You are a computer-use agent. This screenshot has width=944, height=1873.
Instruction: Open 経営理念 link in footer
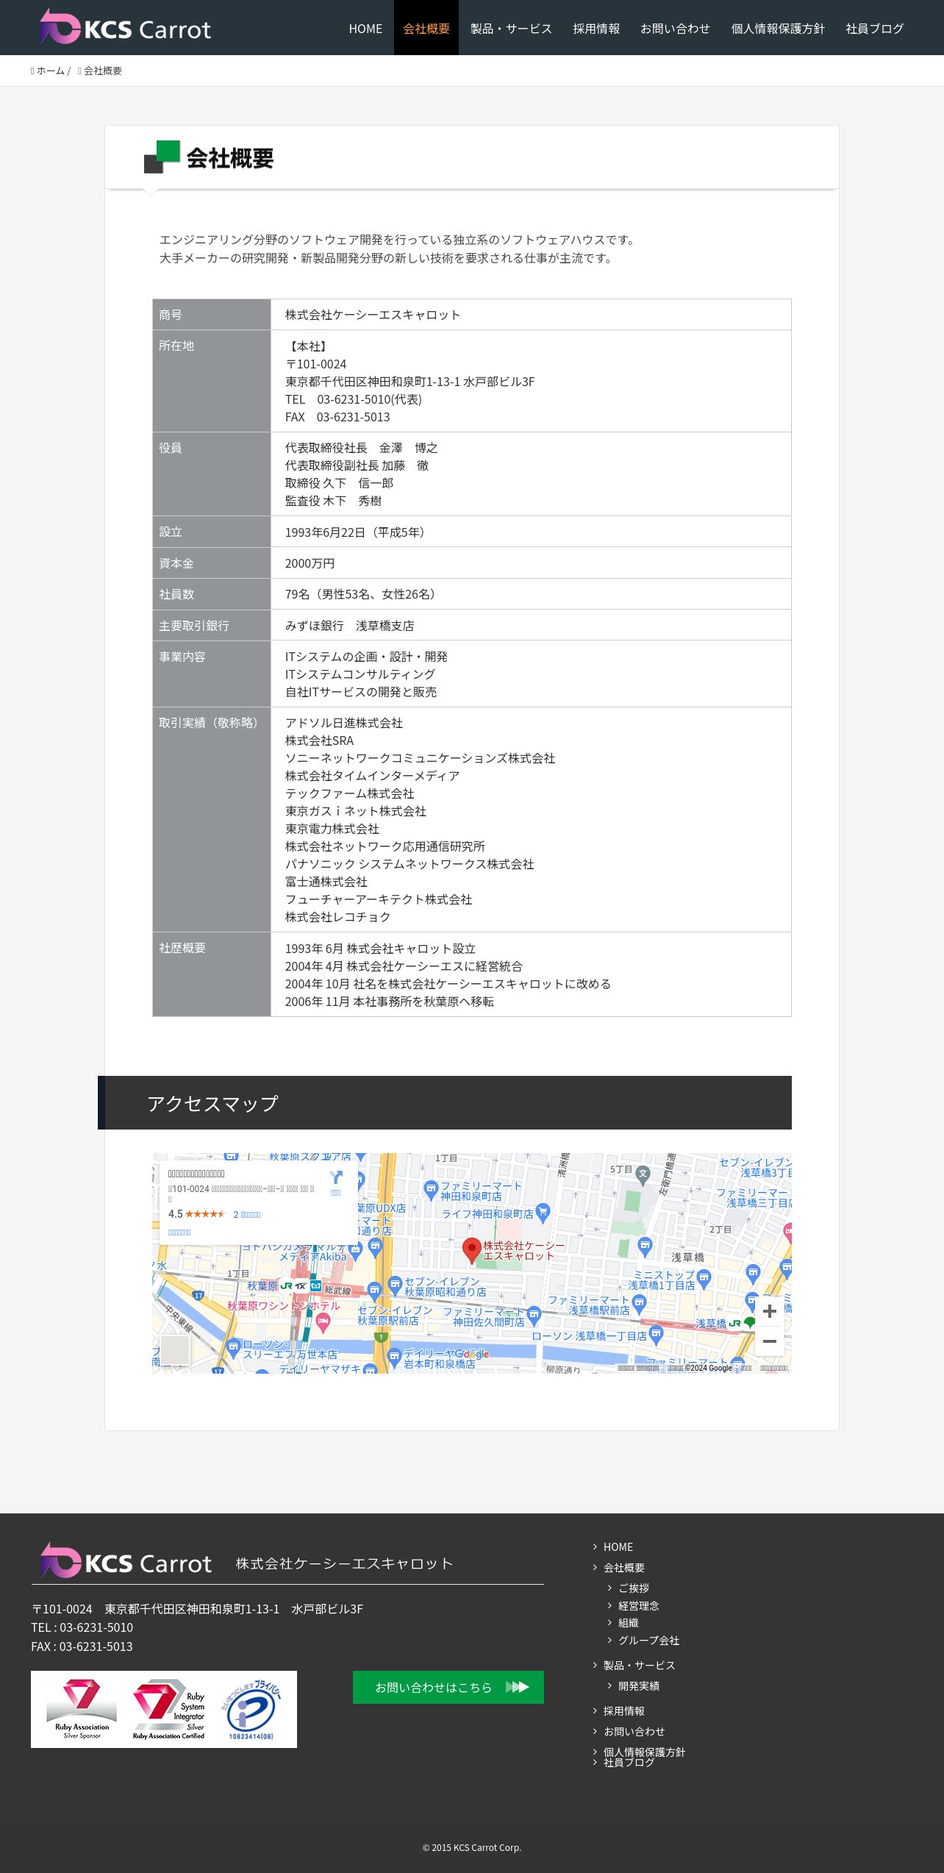click(x=638, y=1605)
